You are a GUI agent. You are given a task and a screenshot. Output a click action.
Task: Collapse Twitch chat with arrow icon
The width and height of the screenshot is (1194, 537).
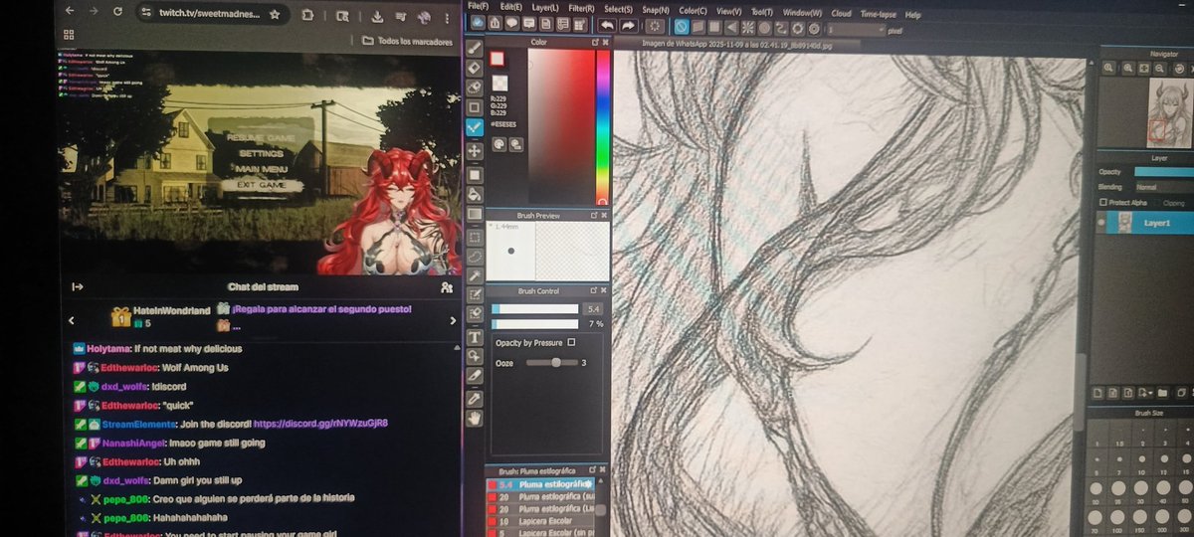[77, 286]
